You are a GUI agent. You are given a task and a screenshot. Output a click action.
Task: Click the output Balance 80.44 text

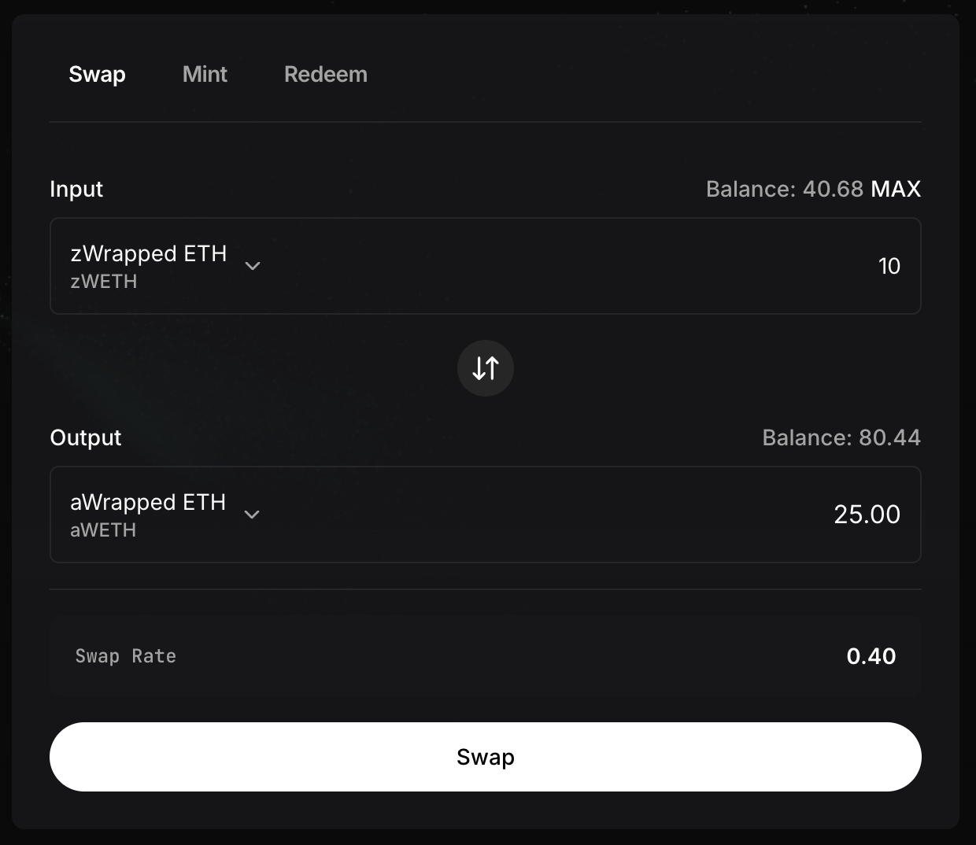point(841,437)
